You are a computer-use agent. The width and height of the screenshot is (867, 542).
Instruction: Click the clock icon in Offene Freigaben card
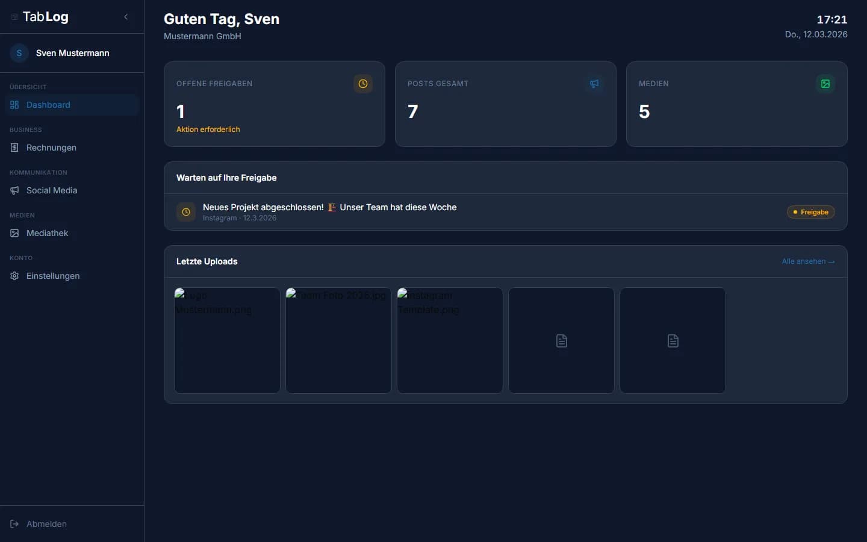point(363,84)
